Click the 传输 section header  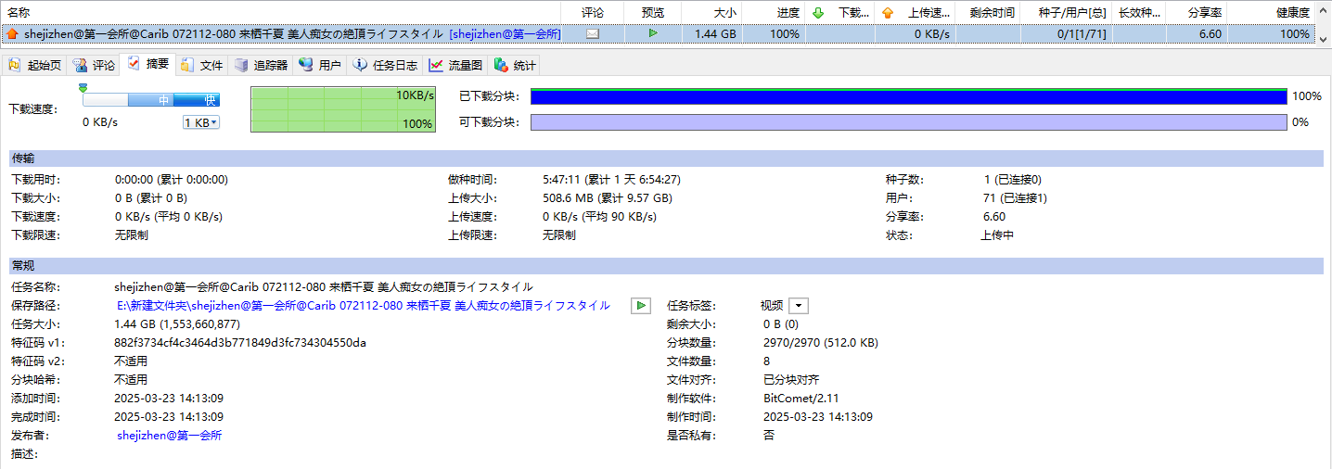(x=666, y=158)
